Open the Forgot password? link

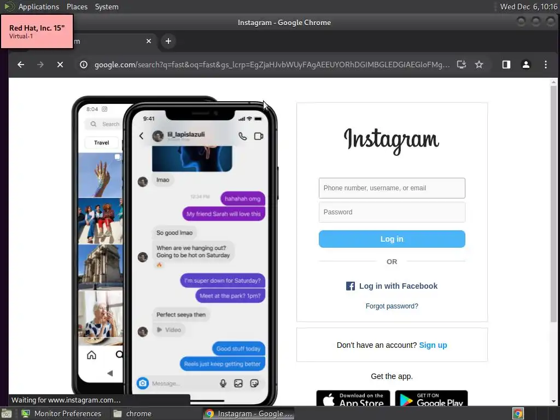coord(392,306)
